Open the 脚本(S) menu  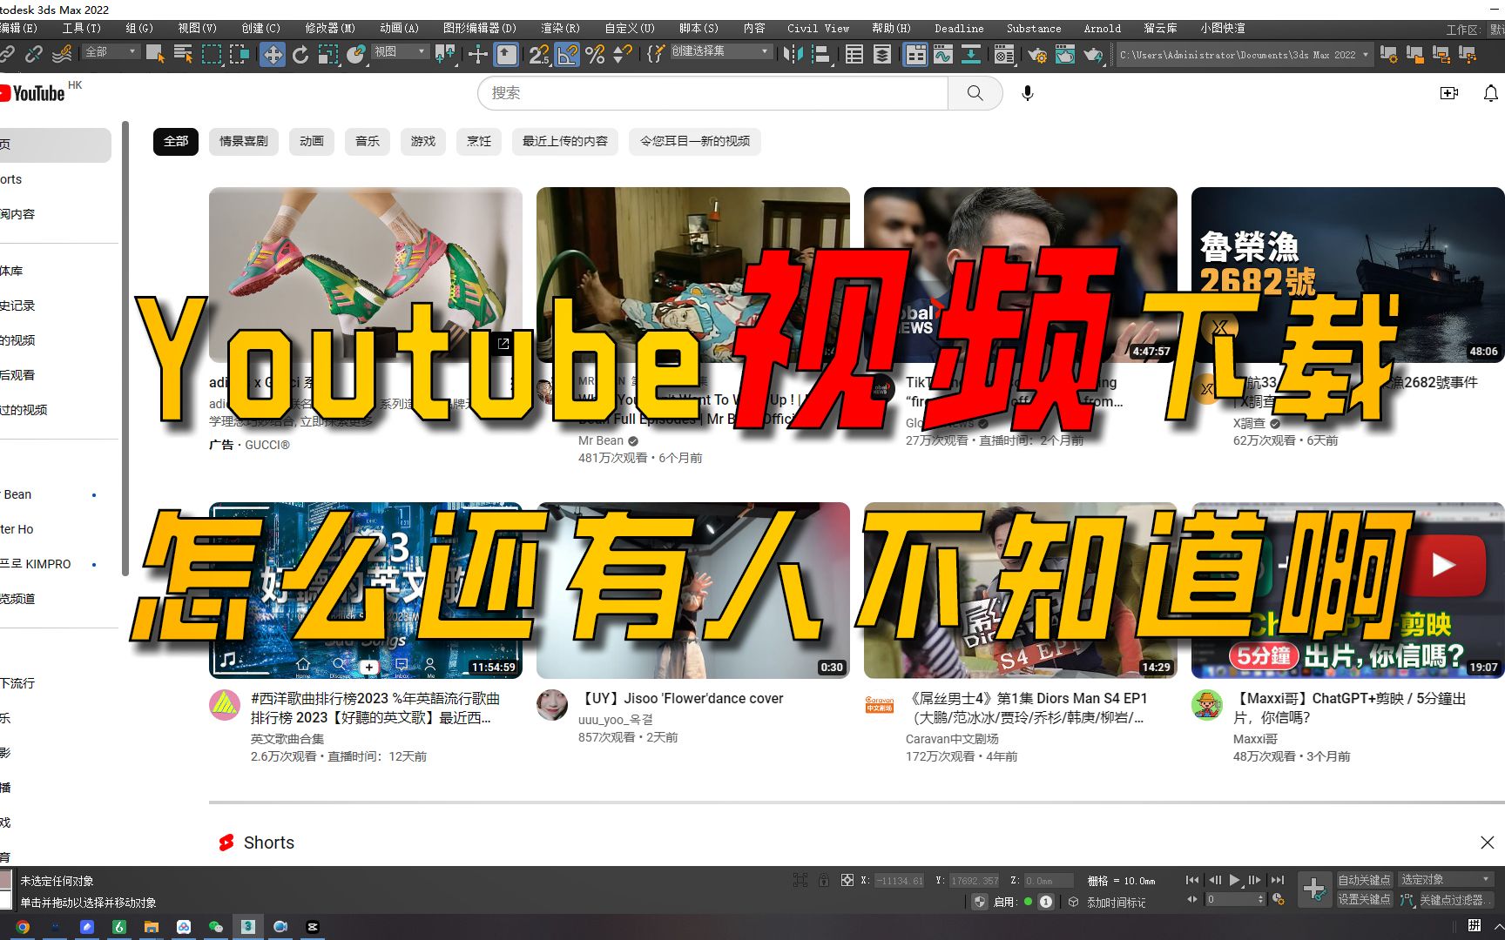[699, 29]
